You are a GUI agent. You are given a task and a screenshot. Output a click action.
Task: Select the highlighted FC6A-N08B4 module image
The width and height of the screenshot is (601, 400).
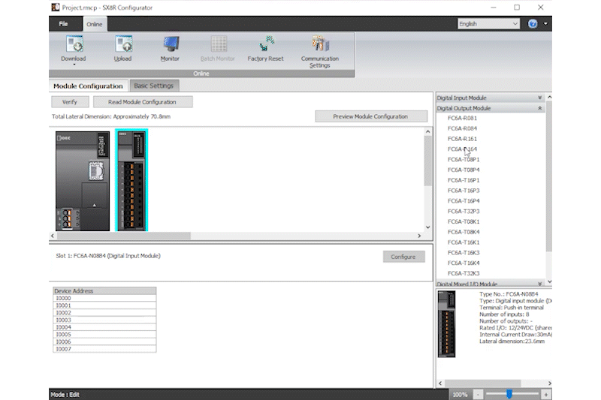click(131, 180)
